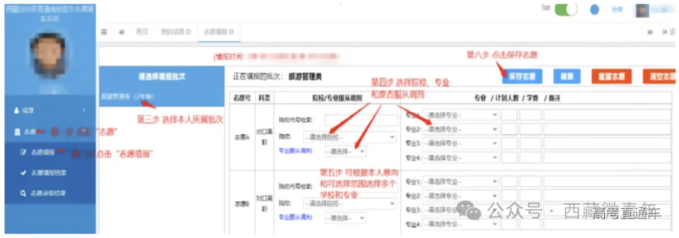This screenshot has width=679, height=238.
Task: Click the 专业服从调剂 link in 志愿A
Action: tap(295, 151)
